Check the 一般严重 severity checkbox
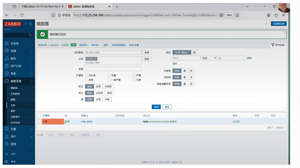The height and width of the screenshot is (168, 300). (109, 80)
